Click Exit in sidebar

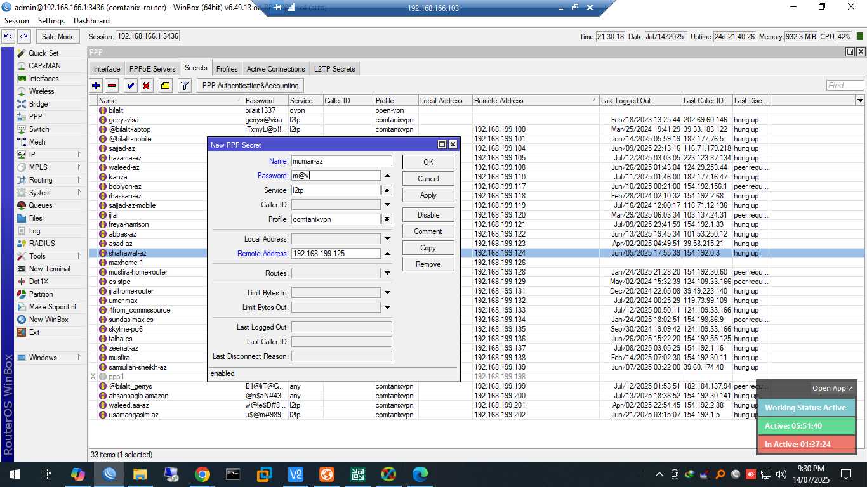[x=34, y=332]
